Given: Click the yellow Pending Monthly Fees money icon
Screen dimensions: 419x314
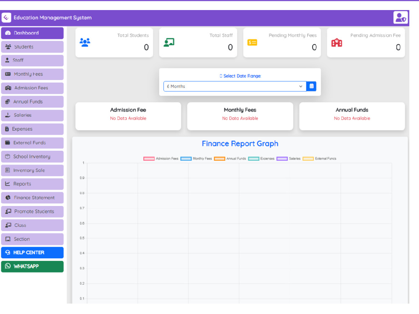Looking at the screenshot, I should (x=252, y=42).
